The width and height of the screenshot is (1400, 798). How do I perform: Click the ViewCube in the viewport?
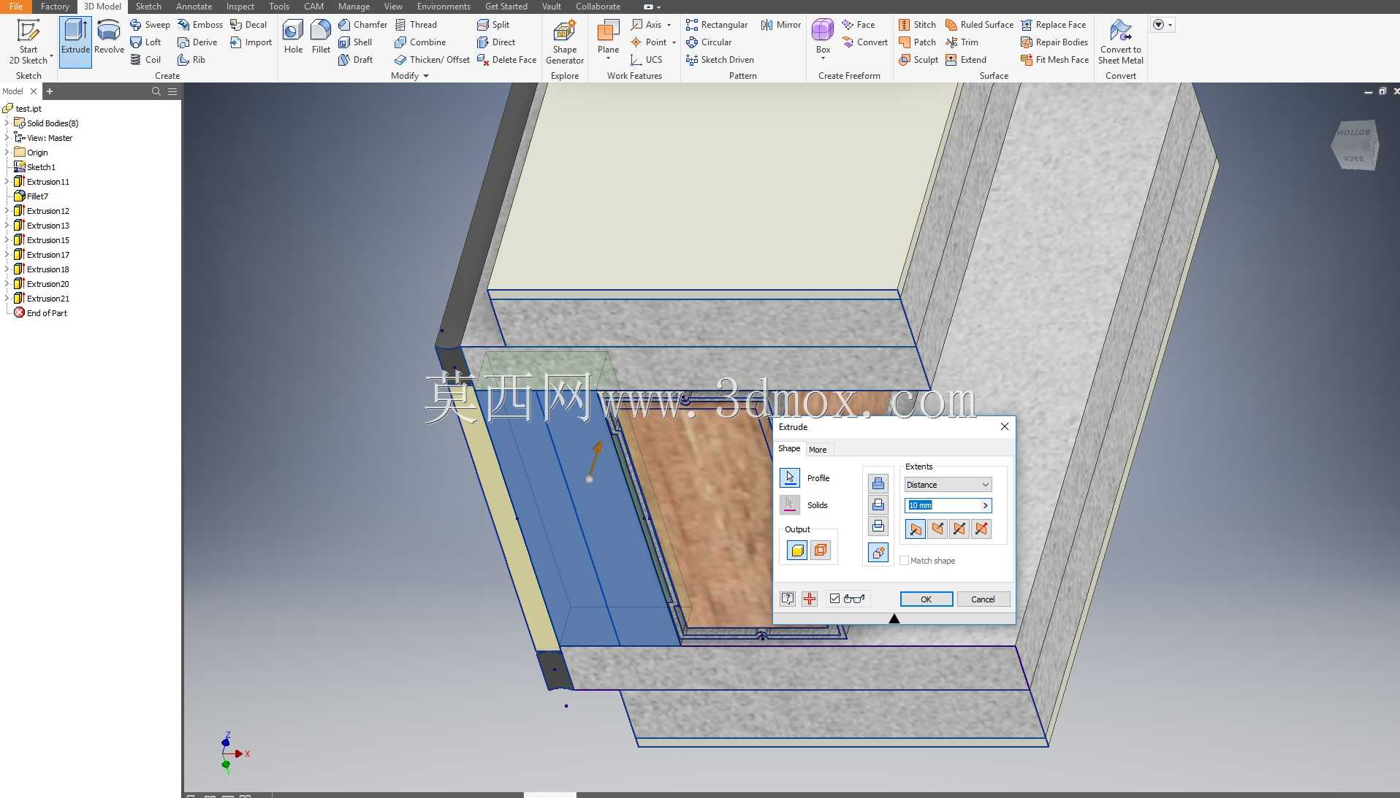(1355, 145)
